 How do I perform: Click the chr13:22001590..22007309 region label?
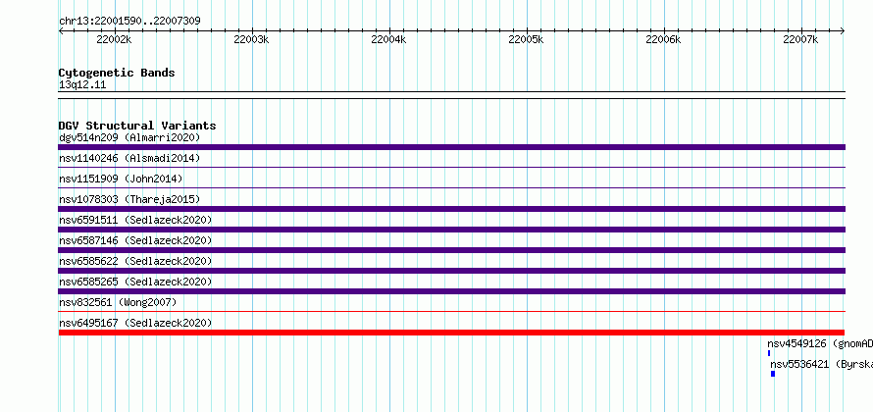129,22
